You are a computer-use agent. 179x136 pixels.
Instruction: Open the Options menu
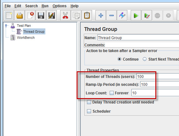(59, 6)
